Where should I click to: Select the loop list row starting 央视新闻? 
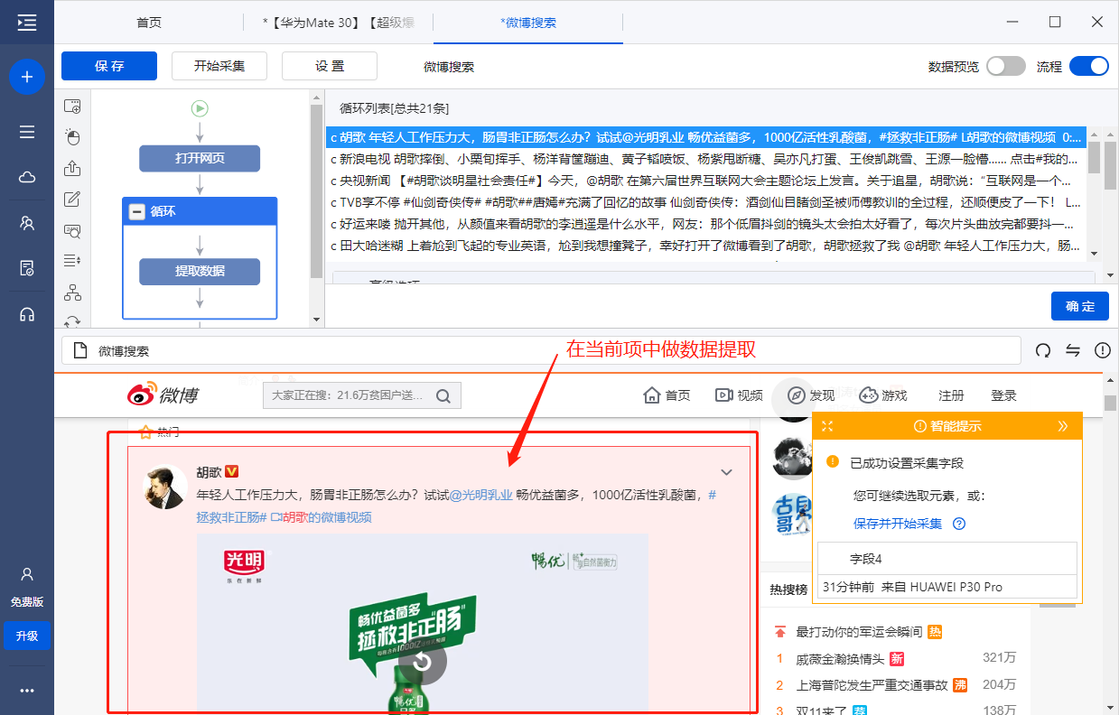pyautogui.click(x=706, y=181)
